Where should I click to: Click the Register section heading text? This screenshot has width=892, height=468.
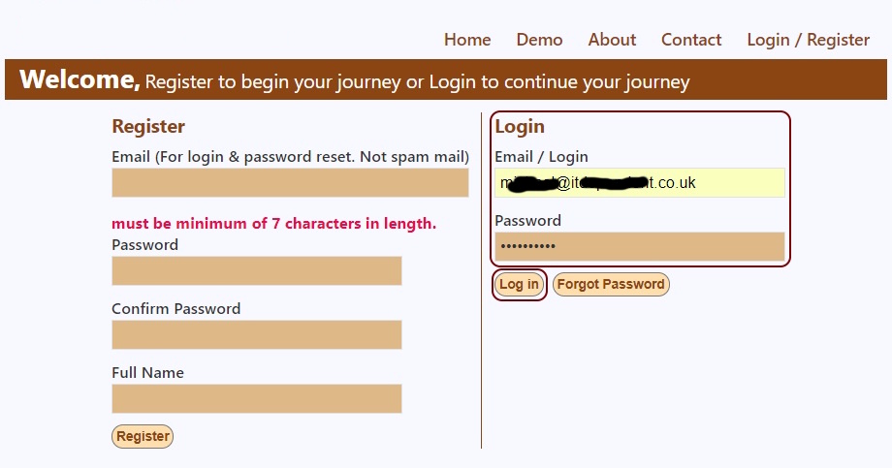[x=148, y=127]
